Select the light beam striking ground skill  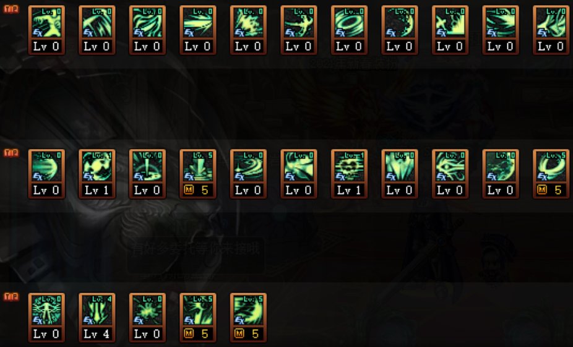(x=147, y=167)
